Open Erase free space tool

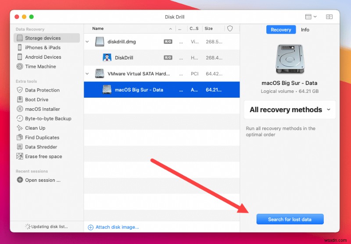click(43, 156)
